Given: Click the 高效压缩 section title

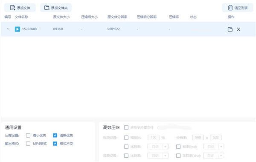Looking at the screenshot, I should [x=111, y=127].
